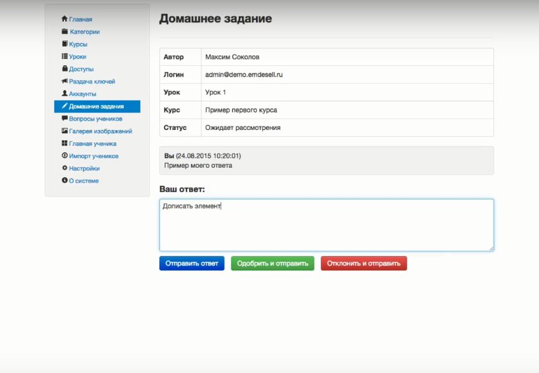Click the home icon beside Главная
539x373 pixels.
65,19
